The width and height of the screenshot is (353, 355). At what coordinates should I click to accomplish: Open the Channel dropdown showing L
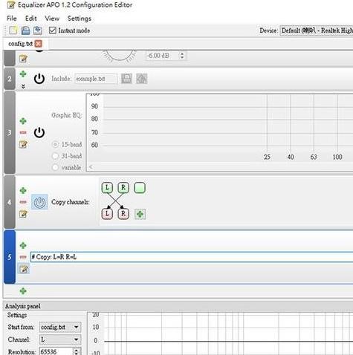[x=60, y=339]
